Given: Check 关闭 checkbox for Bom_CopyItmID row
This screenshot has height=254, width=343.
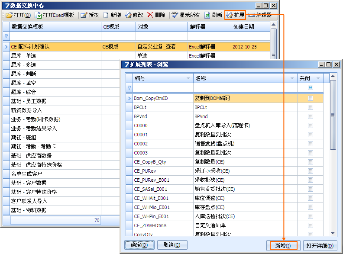Looking at the screenshot, I should [x=310, y=98].
